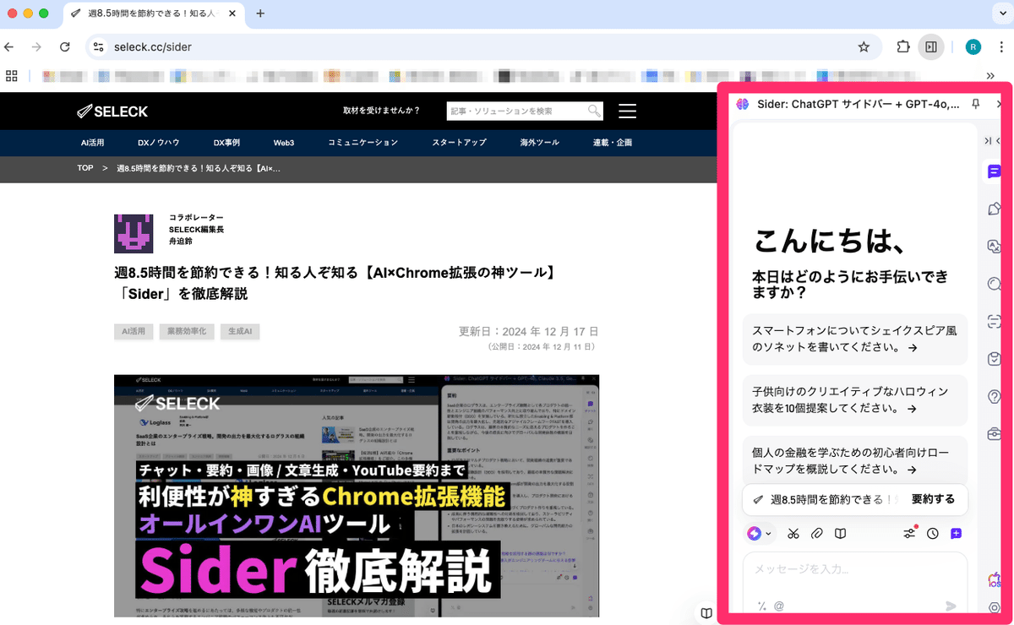Open Chrome extensions puzzle icon
1014x625 pixels.
(x=902, y=47)
